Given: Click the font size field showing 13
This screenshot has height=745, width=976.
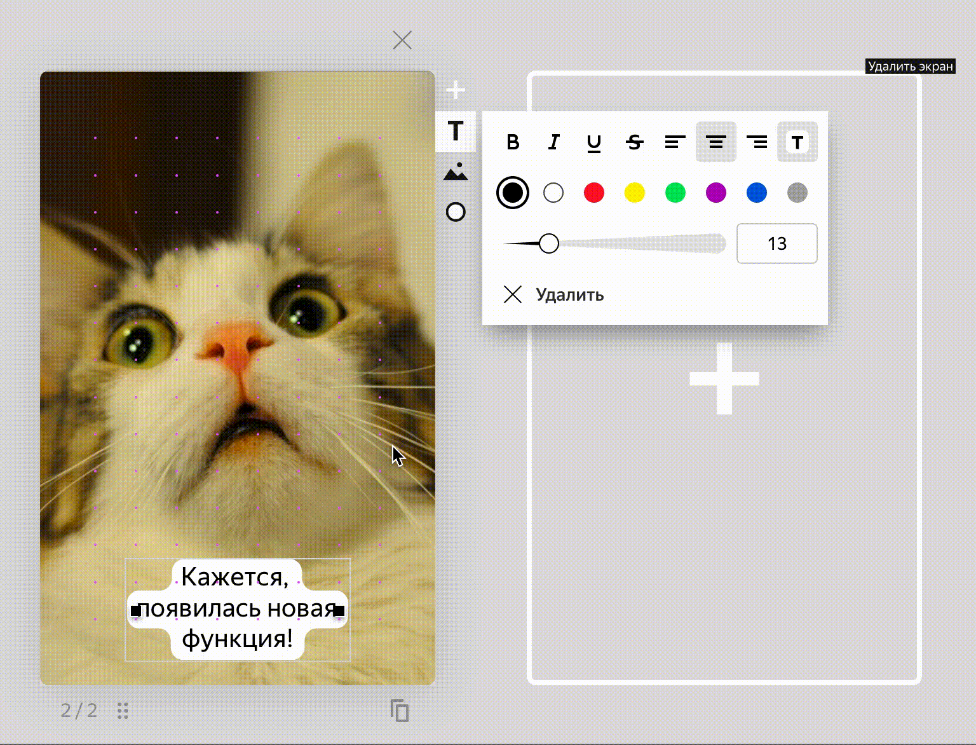Looking at the screenshot, I should click(777, 243).
